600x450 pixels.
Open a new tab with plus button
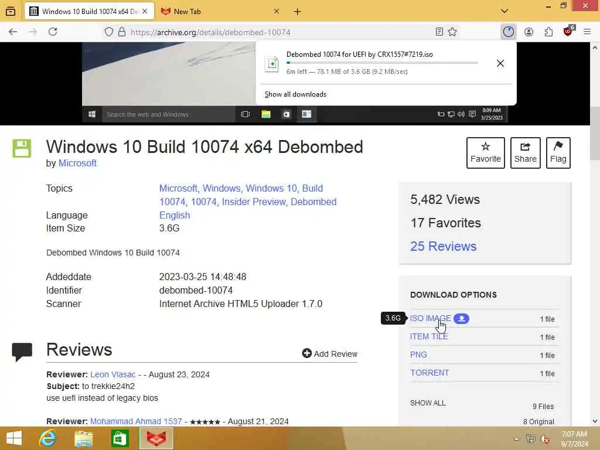pyautogui.click(x=297, y=12)
